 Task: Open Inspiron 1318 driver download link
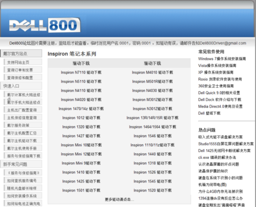(153, 163)
